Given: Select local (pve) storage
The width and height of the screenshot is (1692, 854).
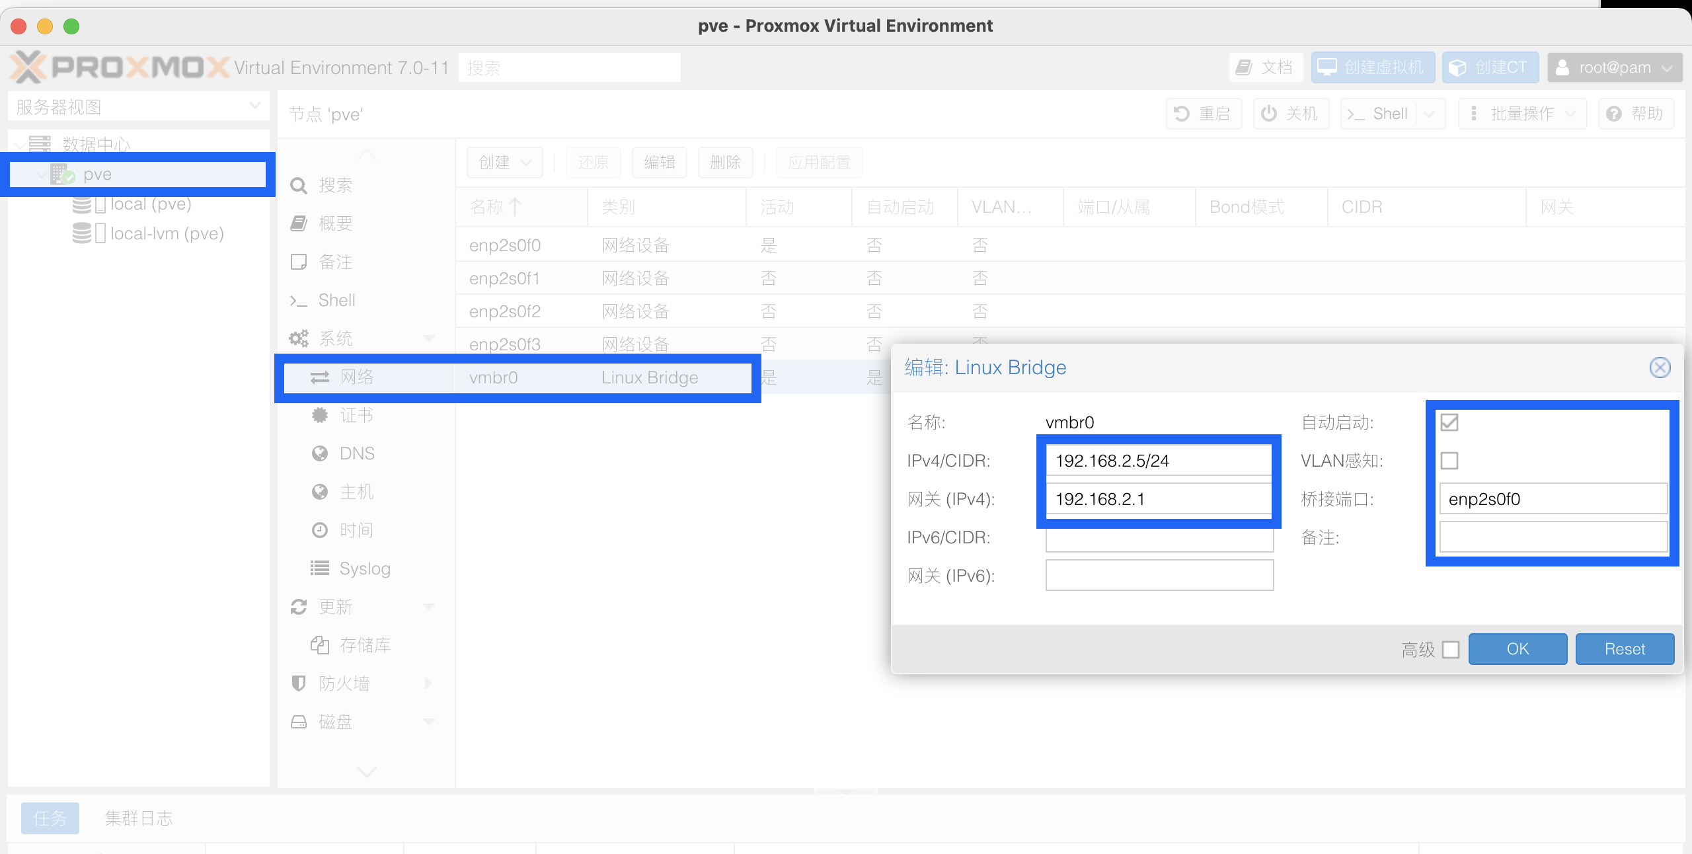Looking at the screenshot, I should [151, 204].
